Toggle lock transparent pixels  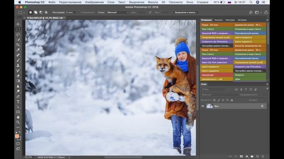[x=214, y=100]
